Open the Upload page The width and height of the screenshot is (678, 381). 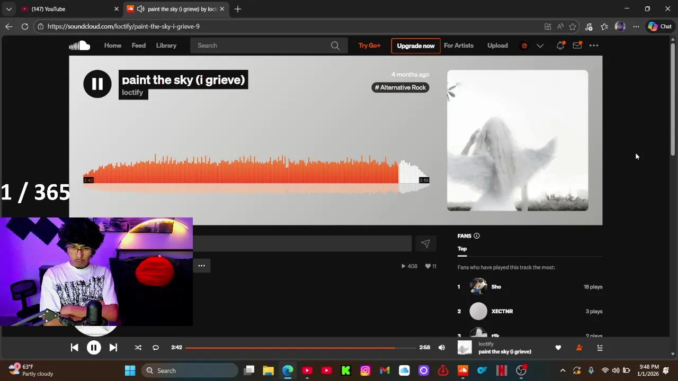tap(497, 46)
